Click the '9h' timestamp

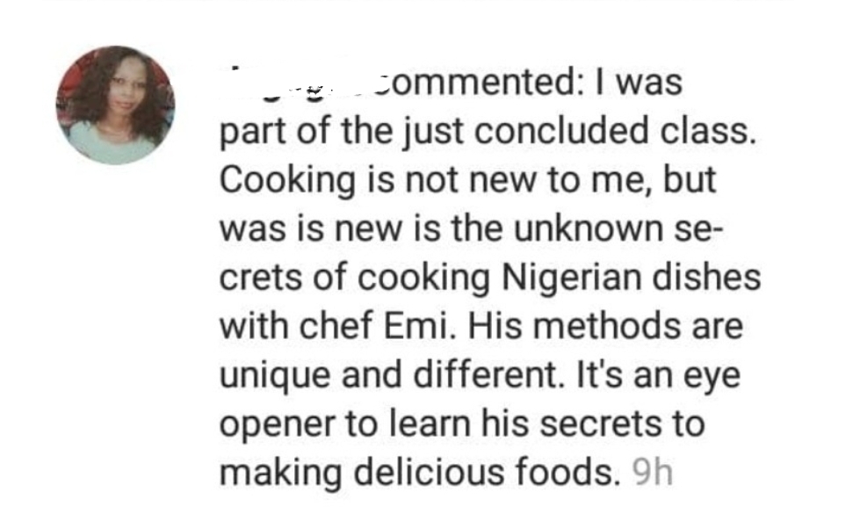pyautogui.click(x=652, y=472)
